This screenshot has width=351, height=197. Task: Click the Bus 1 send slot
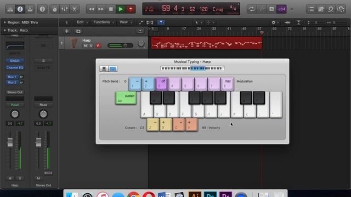[12, 77]
